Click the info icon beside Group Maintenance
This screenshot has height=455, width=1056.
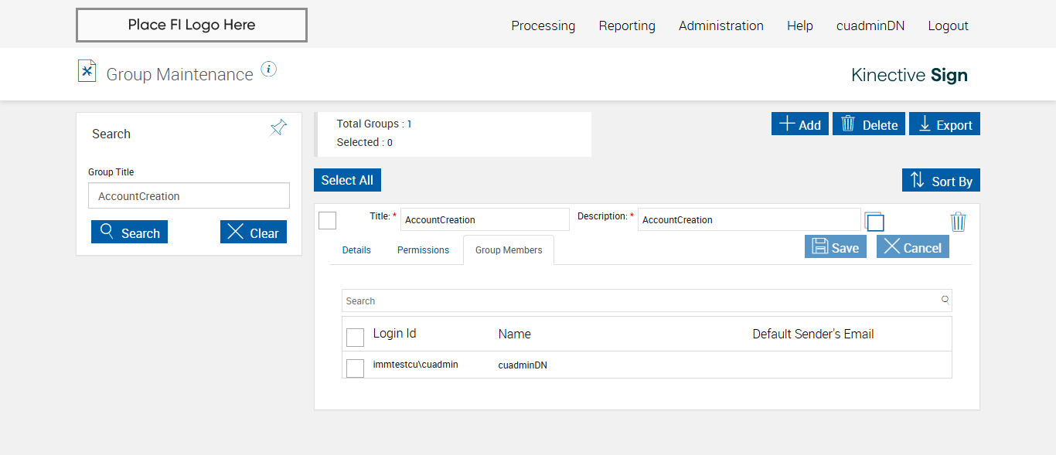pos(268,70)
